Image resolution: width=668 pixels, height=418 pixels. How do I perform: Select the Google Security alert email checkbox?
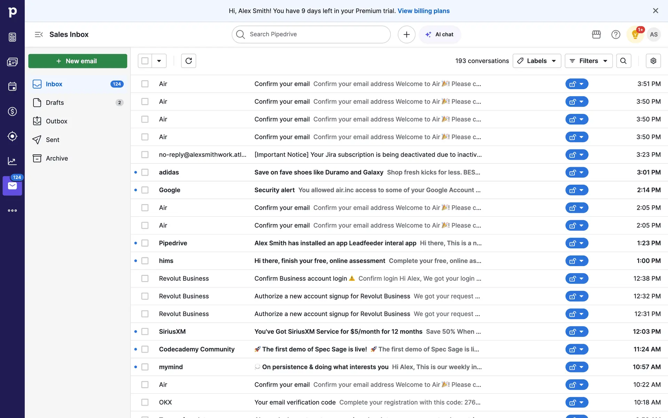(x=145, y=190)
